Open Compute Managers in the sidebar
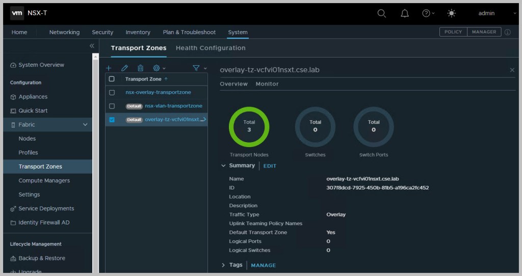Screen dimensions: 522x276 click(x=44, y=180)
